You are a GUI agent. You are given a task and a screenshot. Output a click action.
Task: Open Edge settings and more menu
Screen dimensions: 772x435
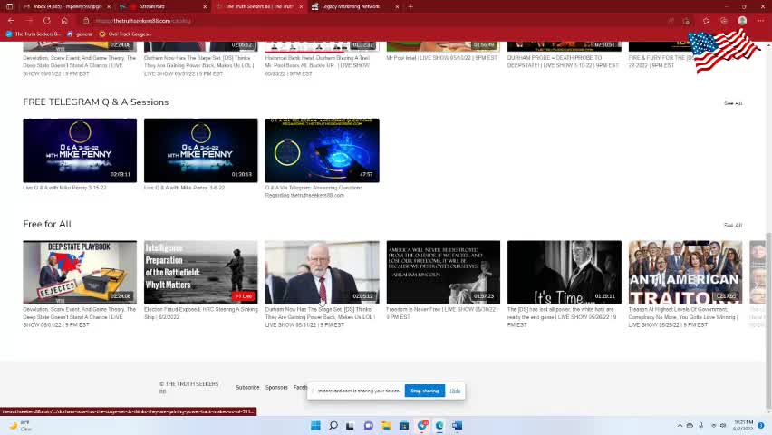tap(761, 21)
